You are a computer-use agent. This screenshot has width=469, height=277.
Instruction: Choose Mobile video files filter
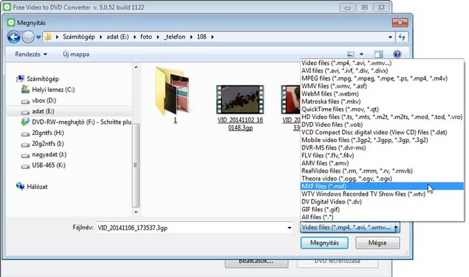382,140
